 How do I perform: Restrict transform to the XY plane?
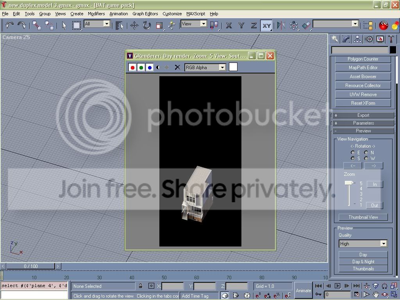pos(266,25)
